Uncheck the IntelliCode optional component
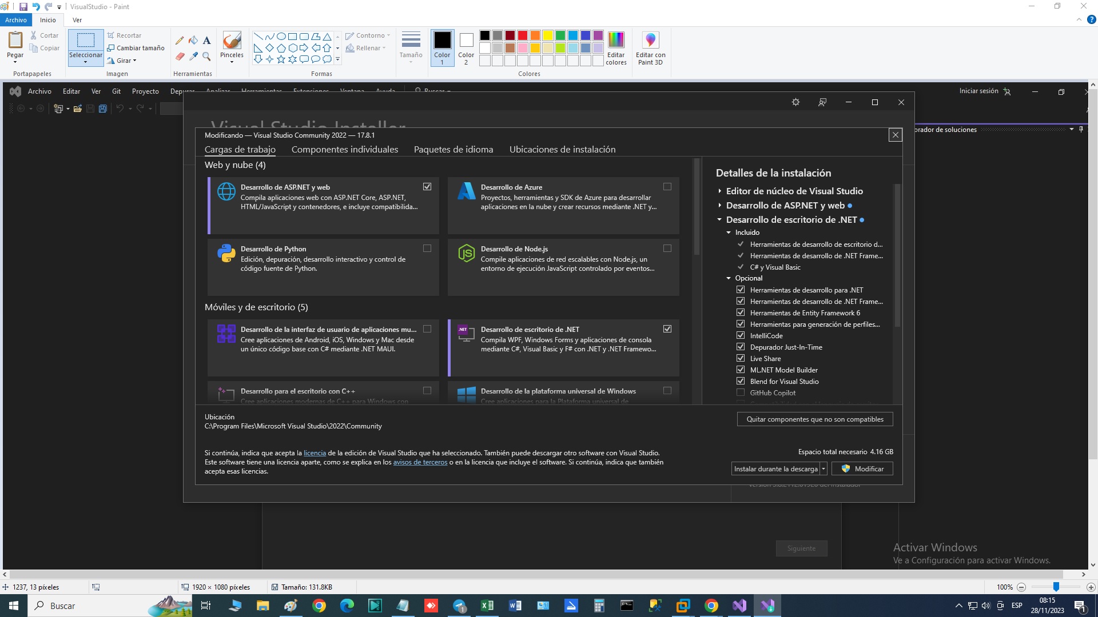The height and width of the screenshot is (617, 1098). pos(741,335)
